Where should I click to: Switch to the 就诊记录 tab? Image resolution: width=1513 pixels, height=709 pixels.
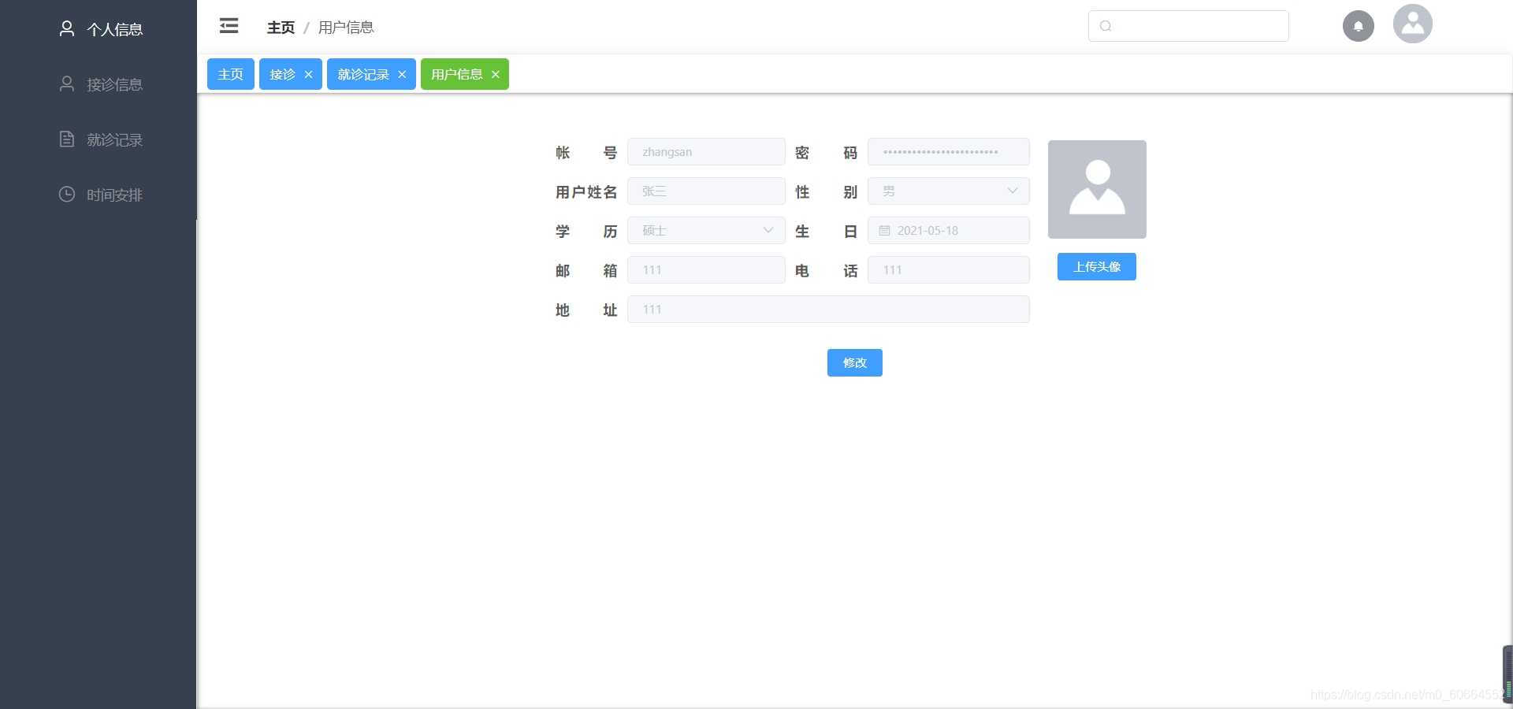363,74
